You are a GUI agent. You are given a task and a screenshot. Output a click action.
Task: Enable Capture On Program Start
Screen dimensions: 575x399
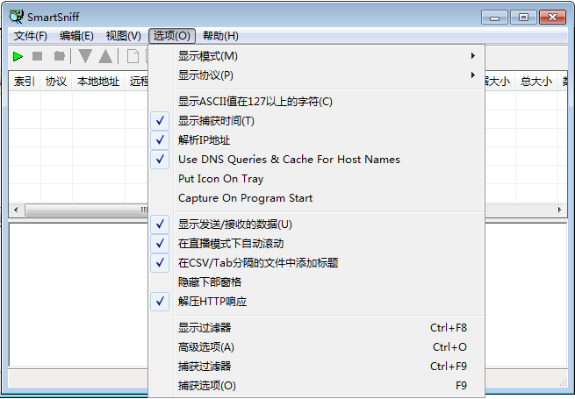(x=317, y=198)
